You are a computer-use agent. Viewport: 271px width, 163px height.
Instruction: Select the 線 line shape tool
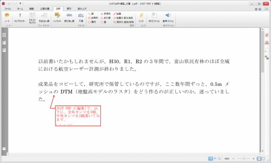pos(91,14)
